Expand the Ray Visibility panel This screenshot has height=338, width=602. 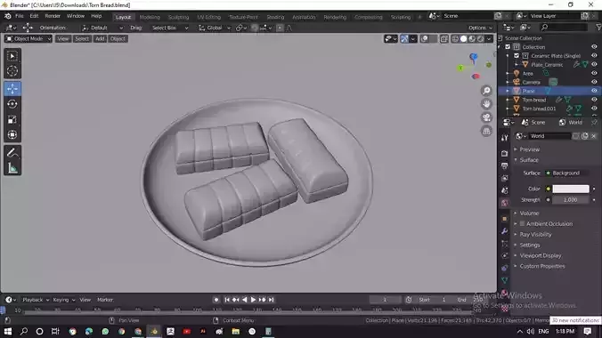point(535,235)
